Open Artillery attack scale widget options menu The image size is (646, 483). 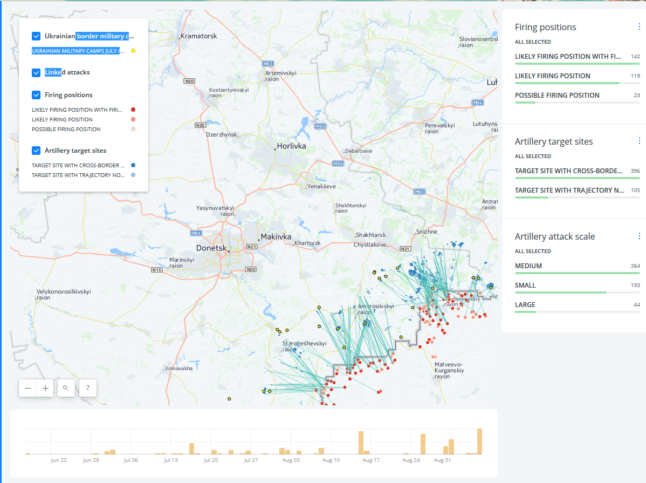point(639,236)
